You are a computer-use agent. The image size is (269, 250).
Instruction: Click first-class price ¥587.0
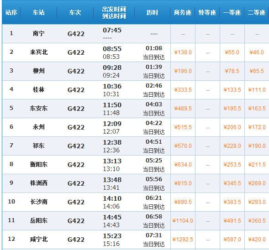click(x=232, y=239)
